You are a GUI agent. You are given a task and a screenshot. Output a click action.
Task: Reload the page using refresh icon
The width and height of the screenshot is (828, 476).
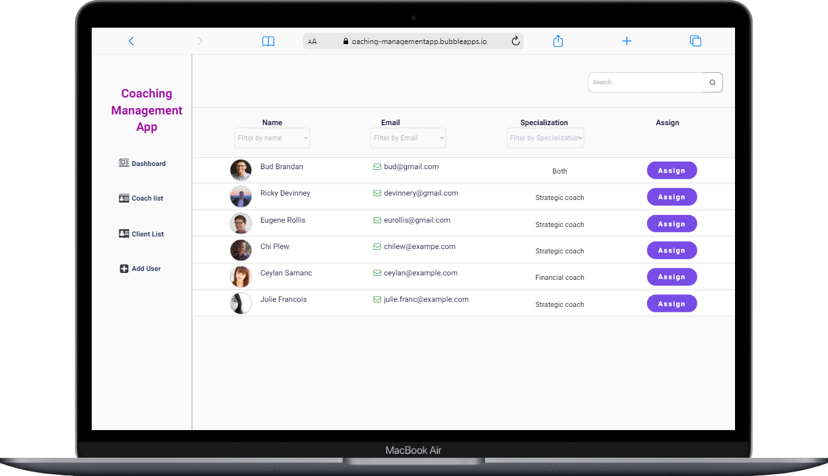516,42
